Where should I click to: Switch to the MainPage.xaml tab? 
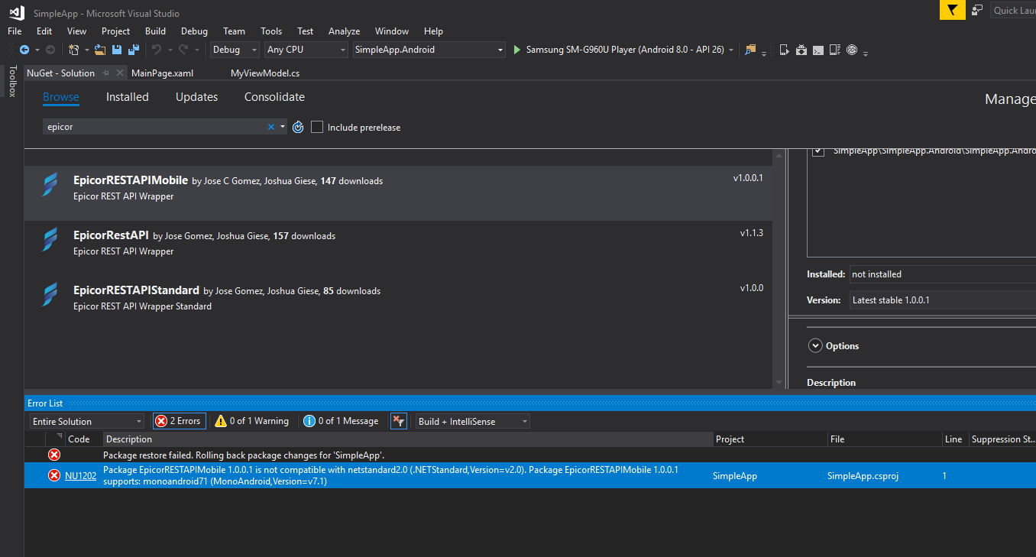[x=162, y=73]
